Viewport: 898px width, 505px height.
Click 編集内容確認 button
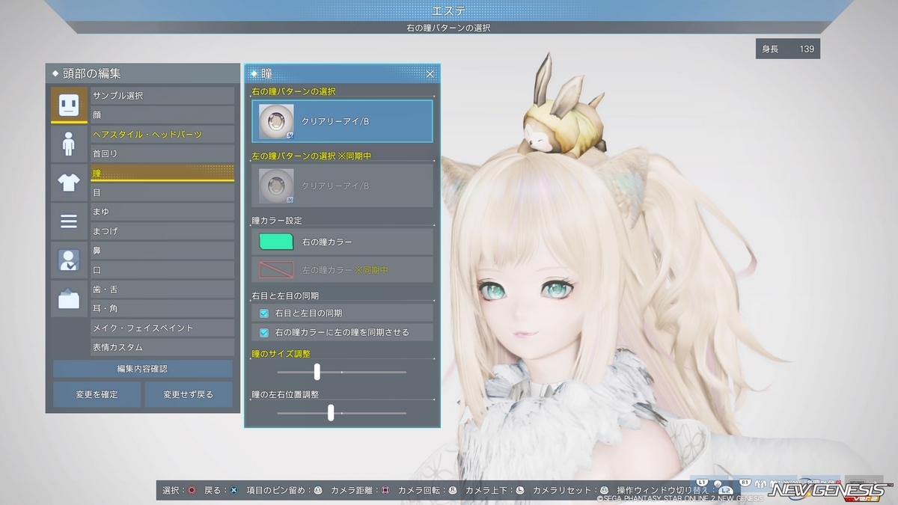pyautogui.click(x=142, y=369)
